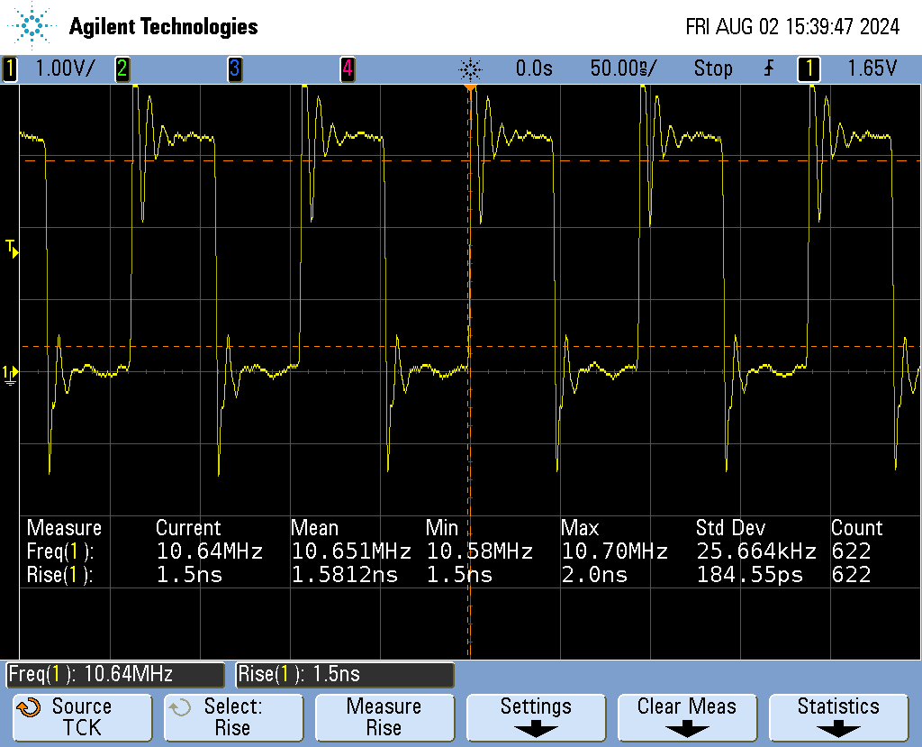The width and height of the screenshot is (922, 747).
Task: Click the sunburst icon beside the 0.0s delay
Action: (x=470, y=68)
